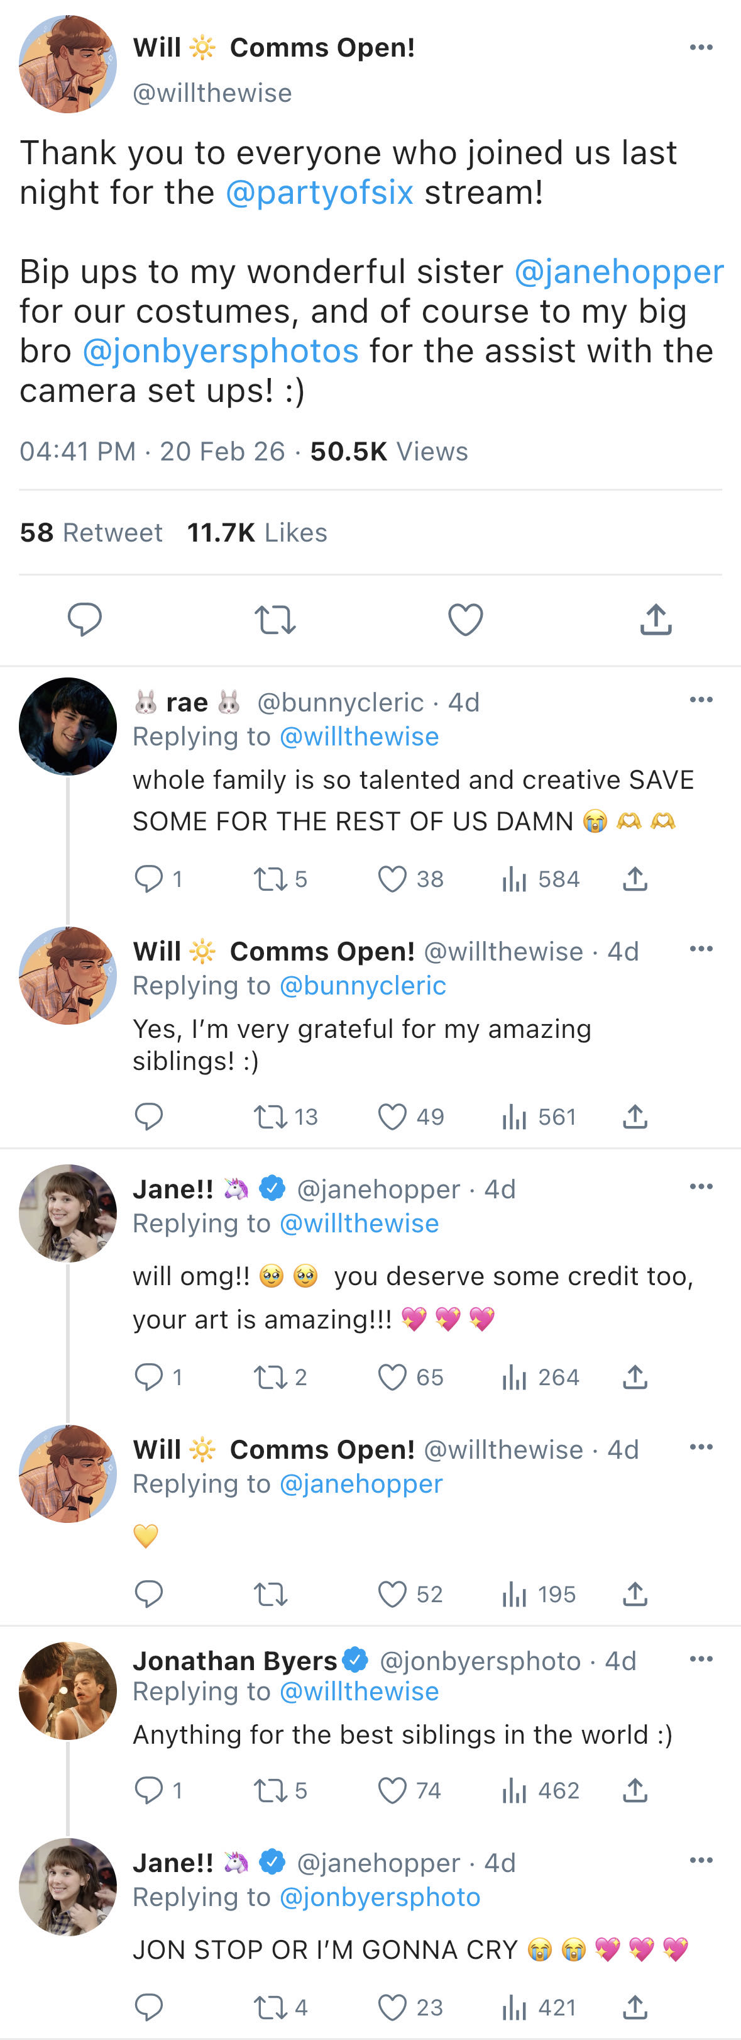Retweet Will's reply about amazing siblings
Screen dimensions: 741x2040
pos(270,1117)
